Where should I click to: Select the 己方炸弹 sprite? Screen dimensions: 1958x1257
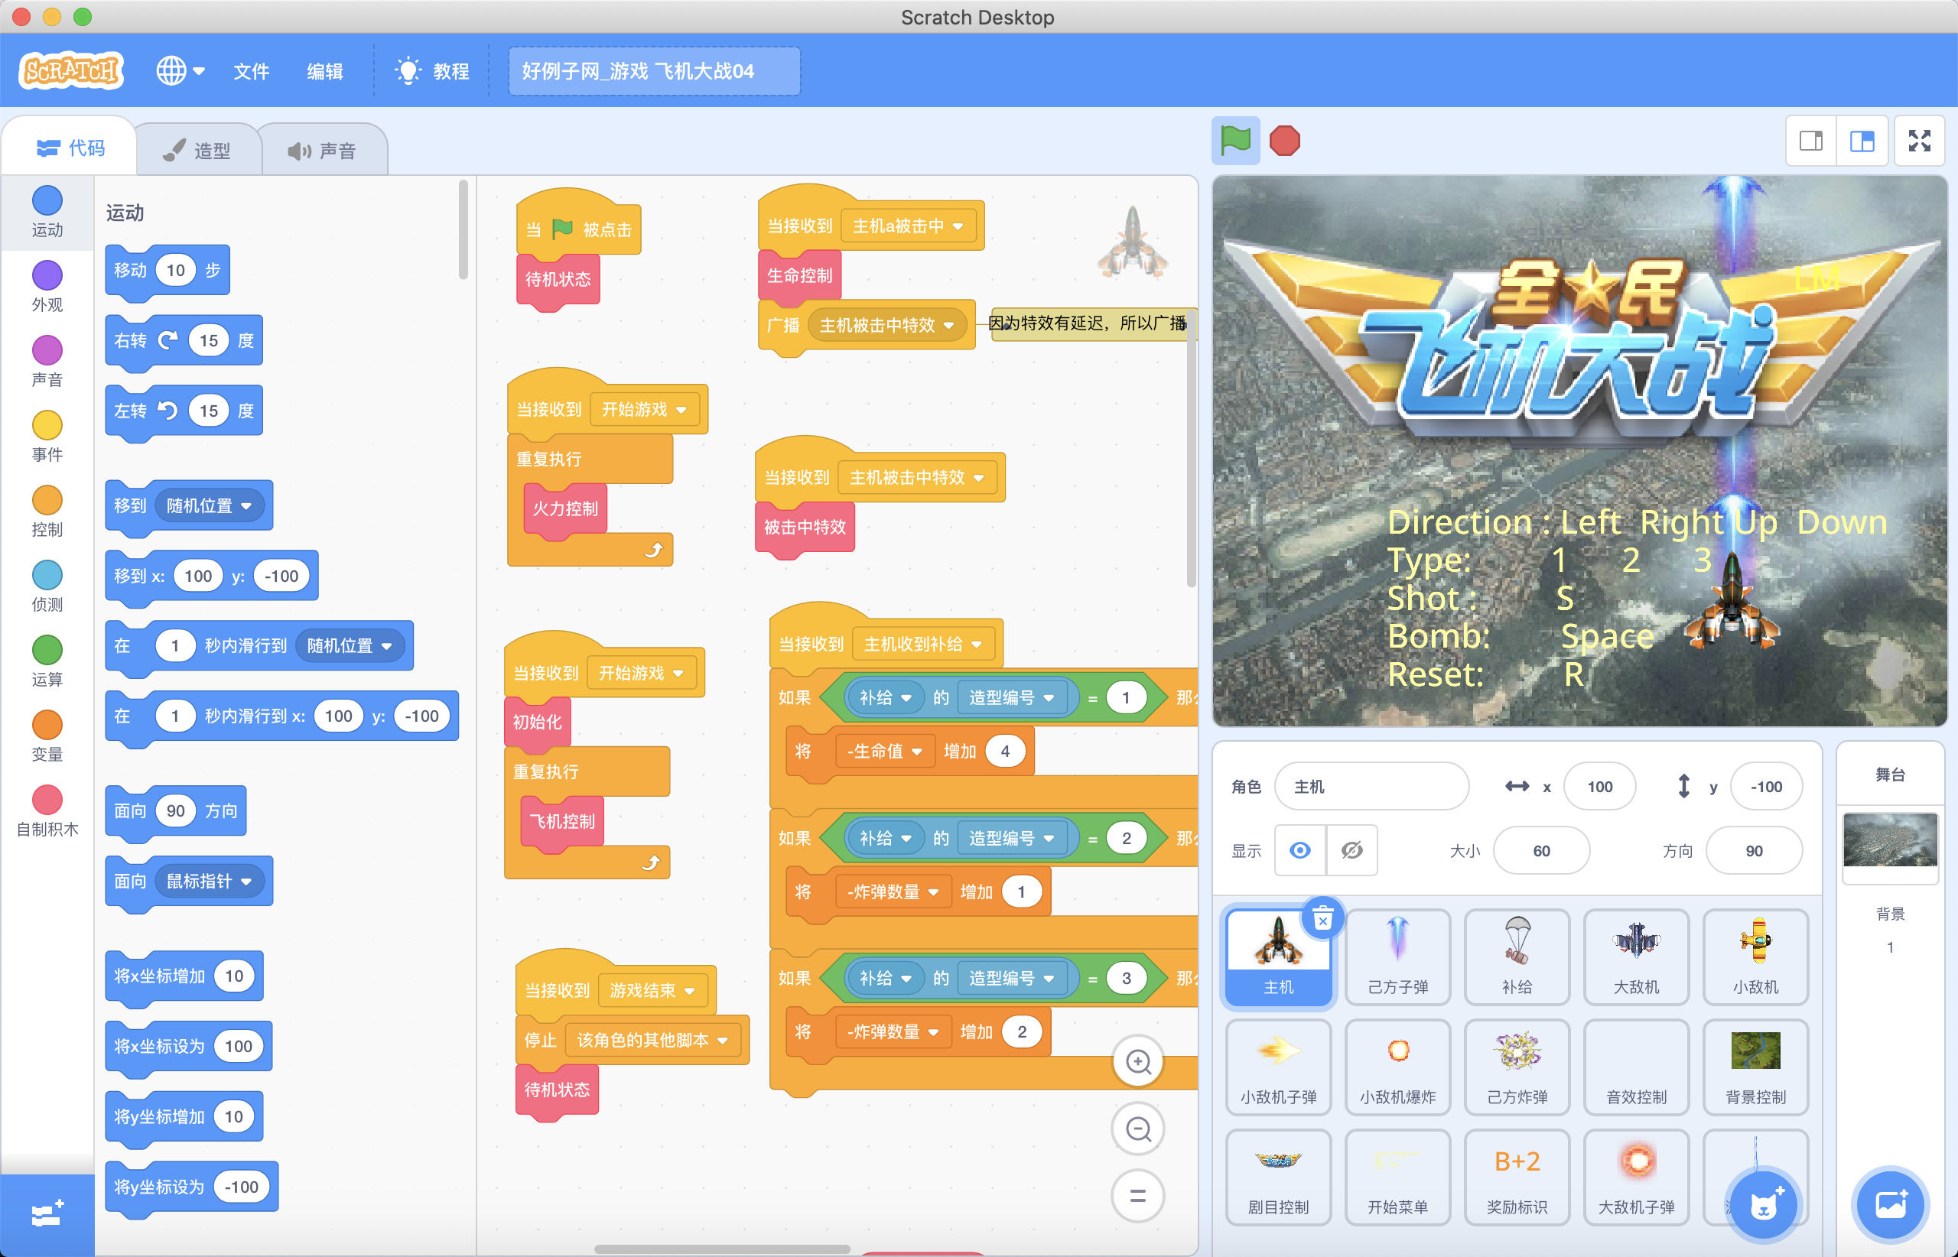click(1517, 1067)
